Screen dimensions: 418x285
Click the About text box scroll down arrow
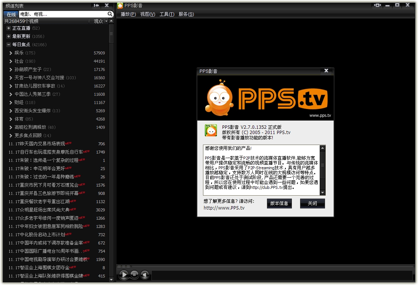(322, 193)
